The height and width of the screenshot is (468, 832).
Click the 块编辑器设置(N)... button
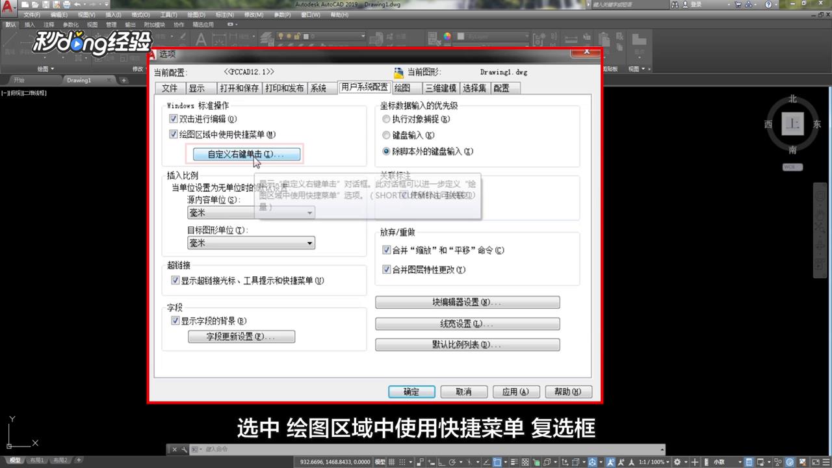click(467, 303)
